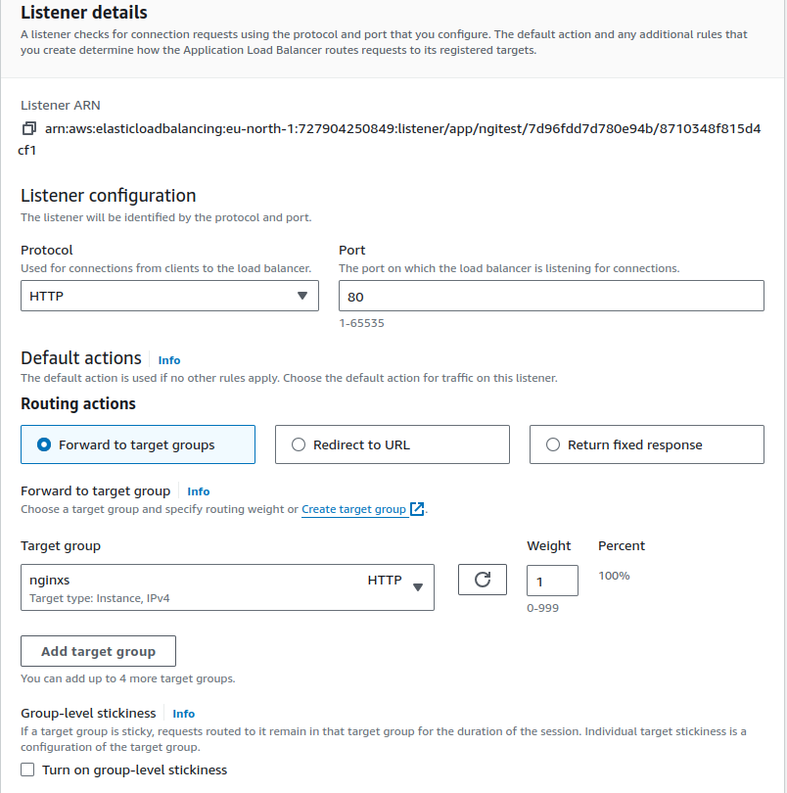This screenshot has height=793, width=787.
Task: Select Return fixed response as the routing action
Action: click(553, 444)
